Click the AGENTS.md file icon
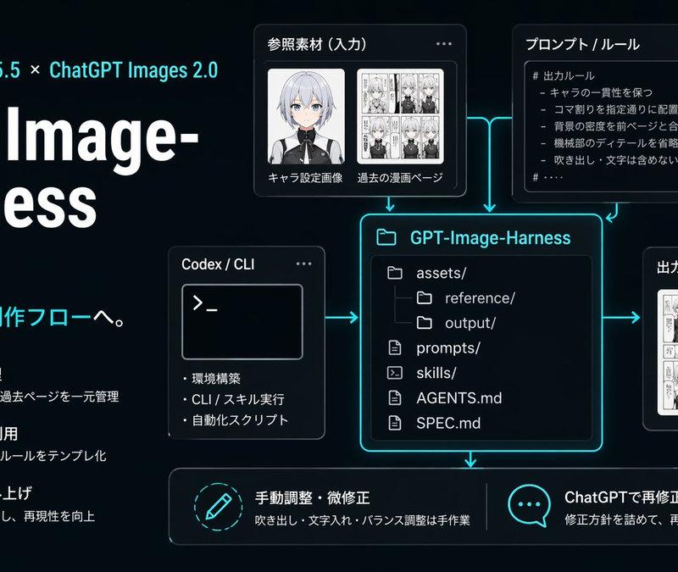 [394, 397]
